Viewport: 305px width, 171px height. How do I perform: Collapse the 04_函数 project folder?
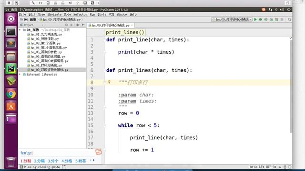[x=20, y=30]
